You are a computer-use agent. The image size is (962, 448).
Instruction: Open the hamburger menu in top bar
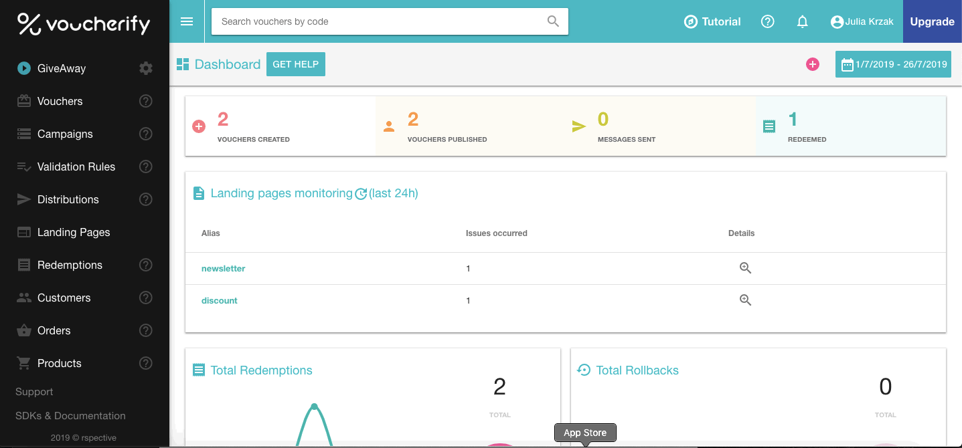coord(187,21)
